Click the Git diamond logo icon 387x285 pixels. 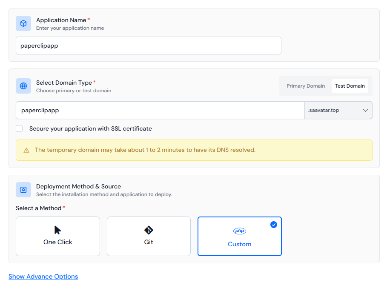click(x=149, y=230)
